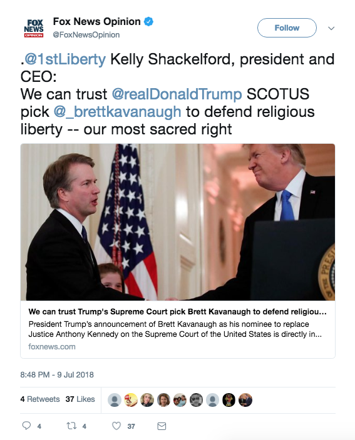Click the envelope direct message icon
The image size is (355, 440).
click(x=162, y=426)
